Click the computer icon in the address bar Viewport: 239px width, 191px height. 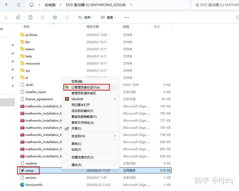pyautogui.click(x=31, y=5)
